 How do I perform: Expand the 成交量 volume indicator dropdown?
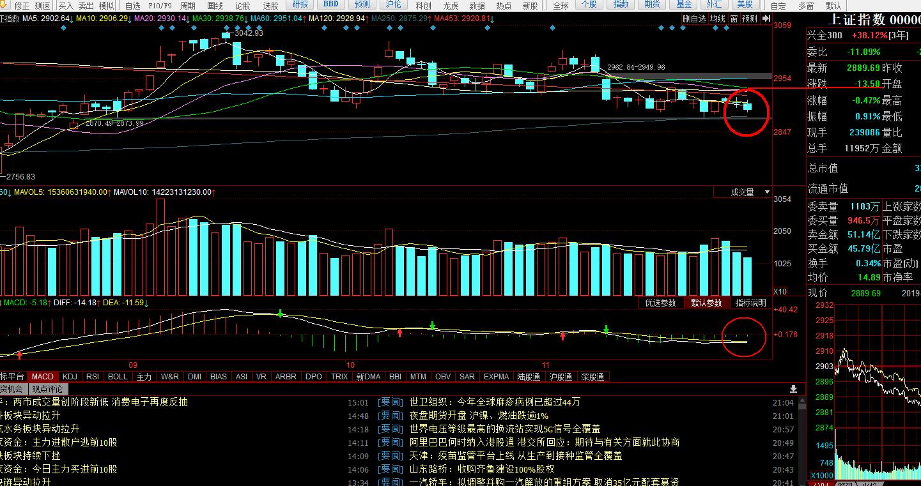[766, 192]
